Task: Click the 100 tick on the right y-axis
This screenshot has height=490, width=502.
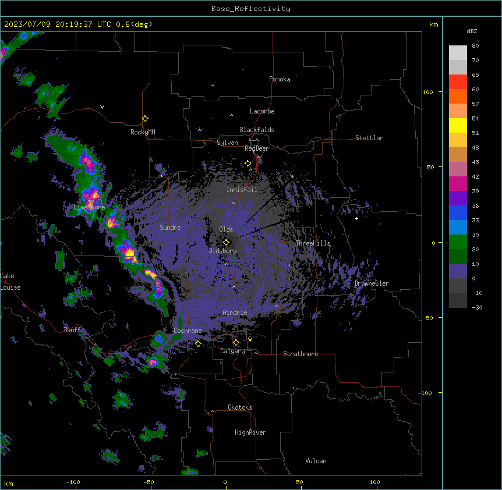Action: pos(427,92)
